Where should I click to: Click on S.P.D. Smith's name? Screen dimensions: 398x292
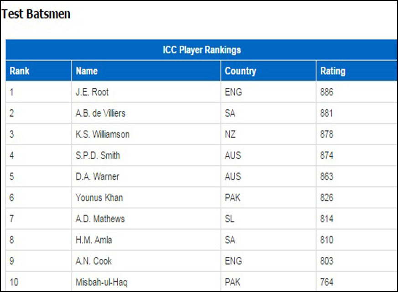click(x=98, y=155)
